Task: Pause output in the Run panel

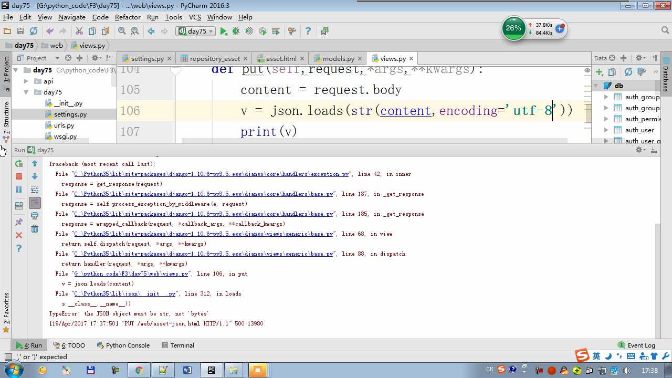Action: (x=19, y=190)
